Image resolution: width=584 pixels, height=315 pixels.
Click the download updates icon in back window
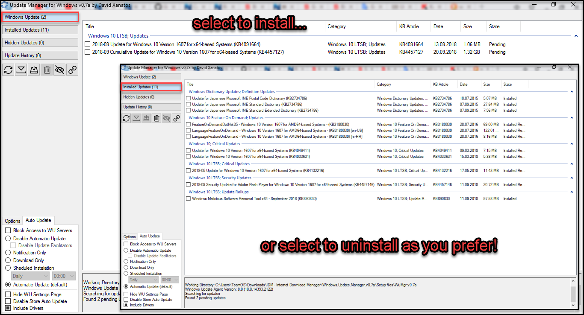[21, 70]
